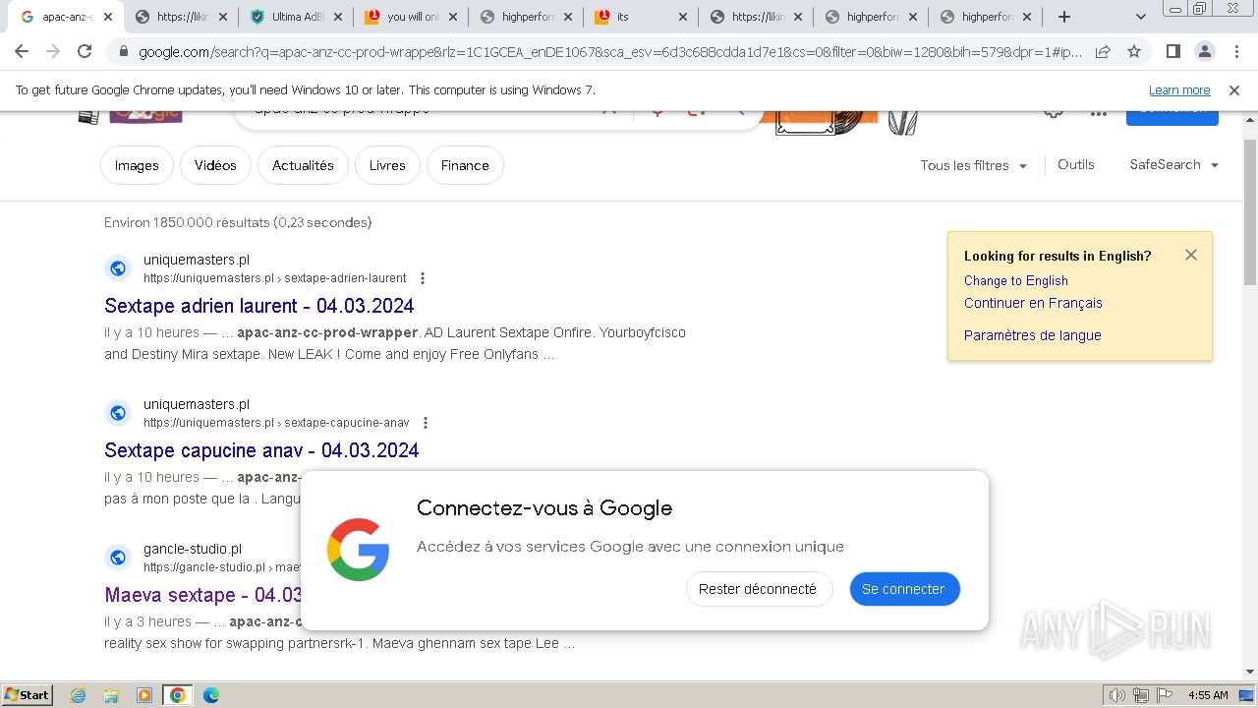Go back to the previous page
Screen dimensions: 1258x708
pyautogui.click(x=23, y=51)
